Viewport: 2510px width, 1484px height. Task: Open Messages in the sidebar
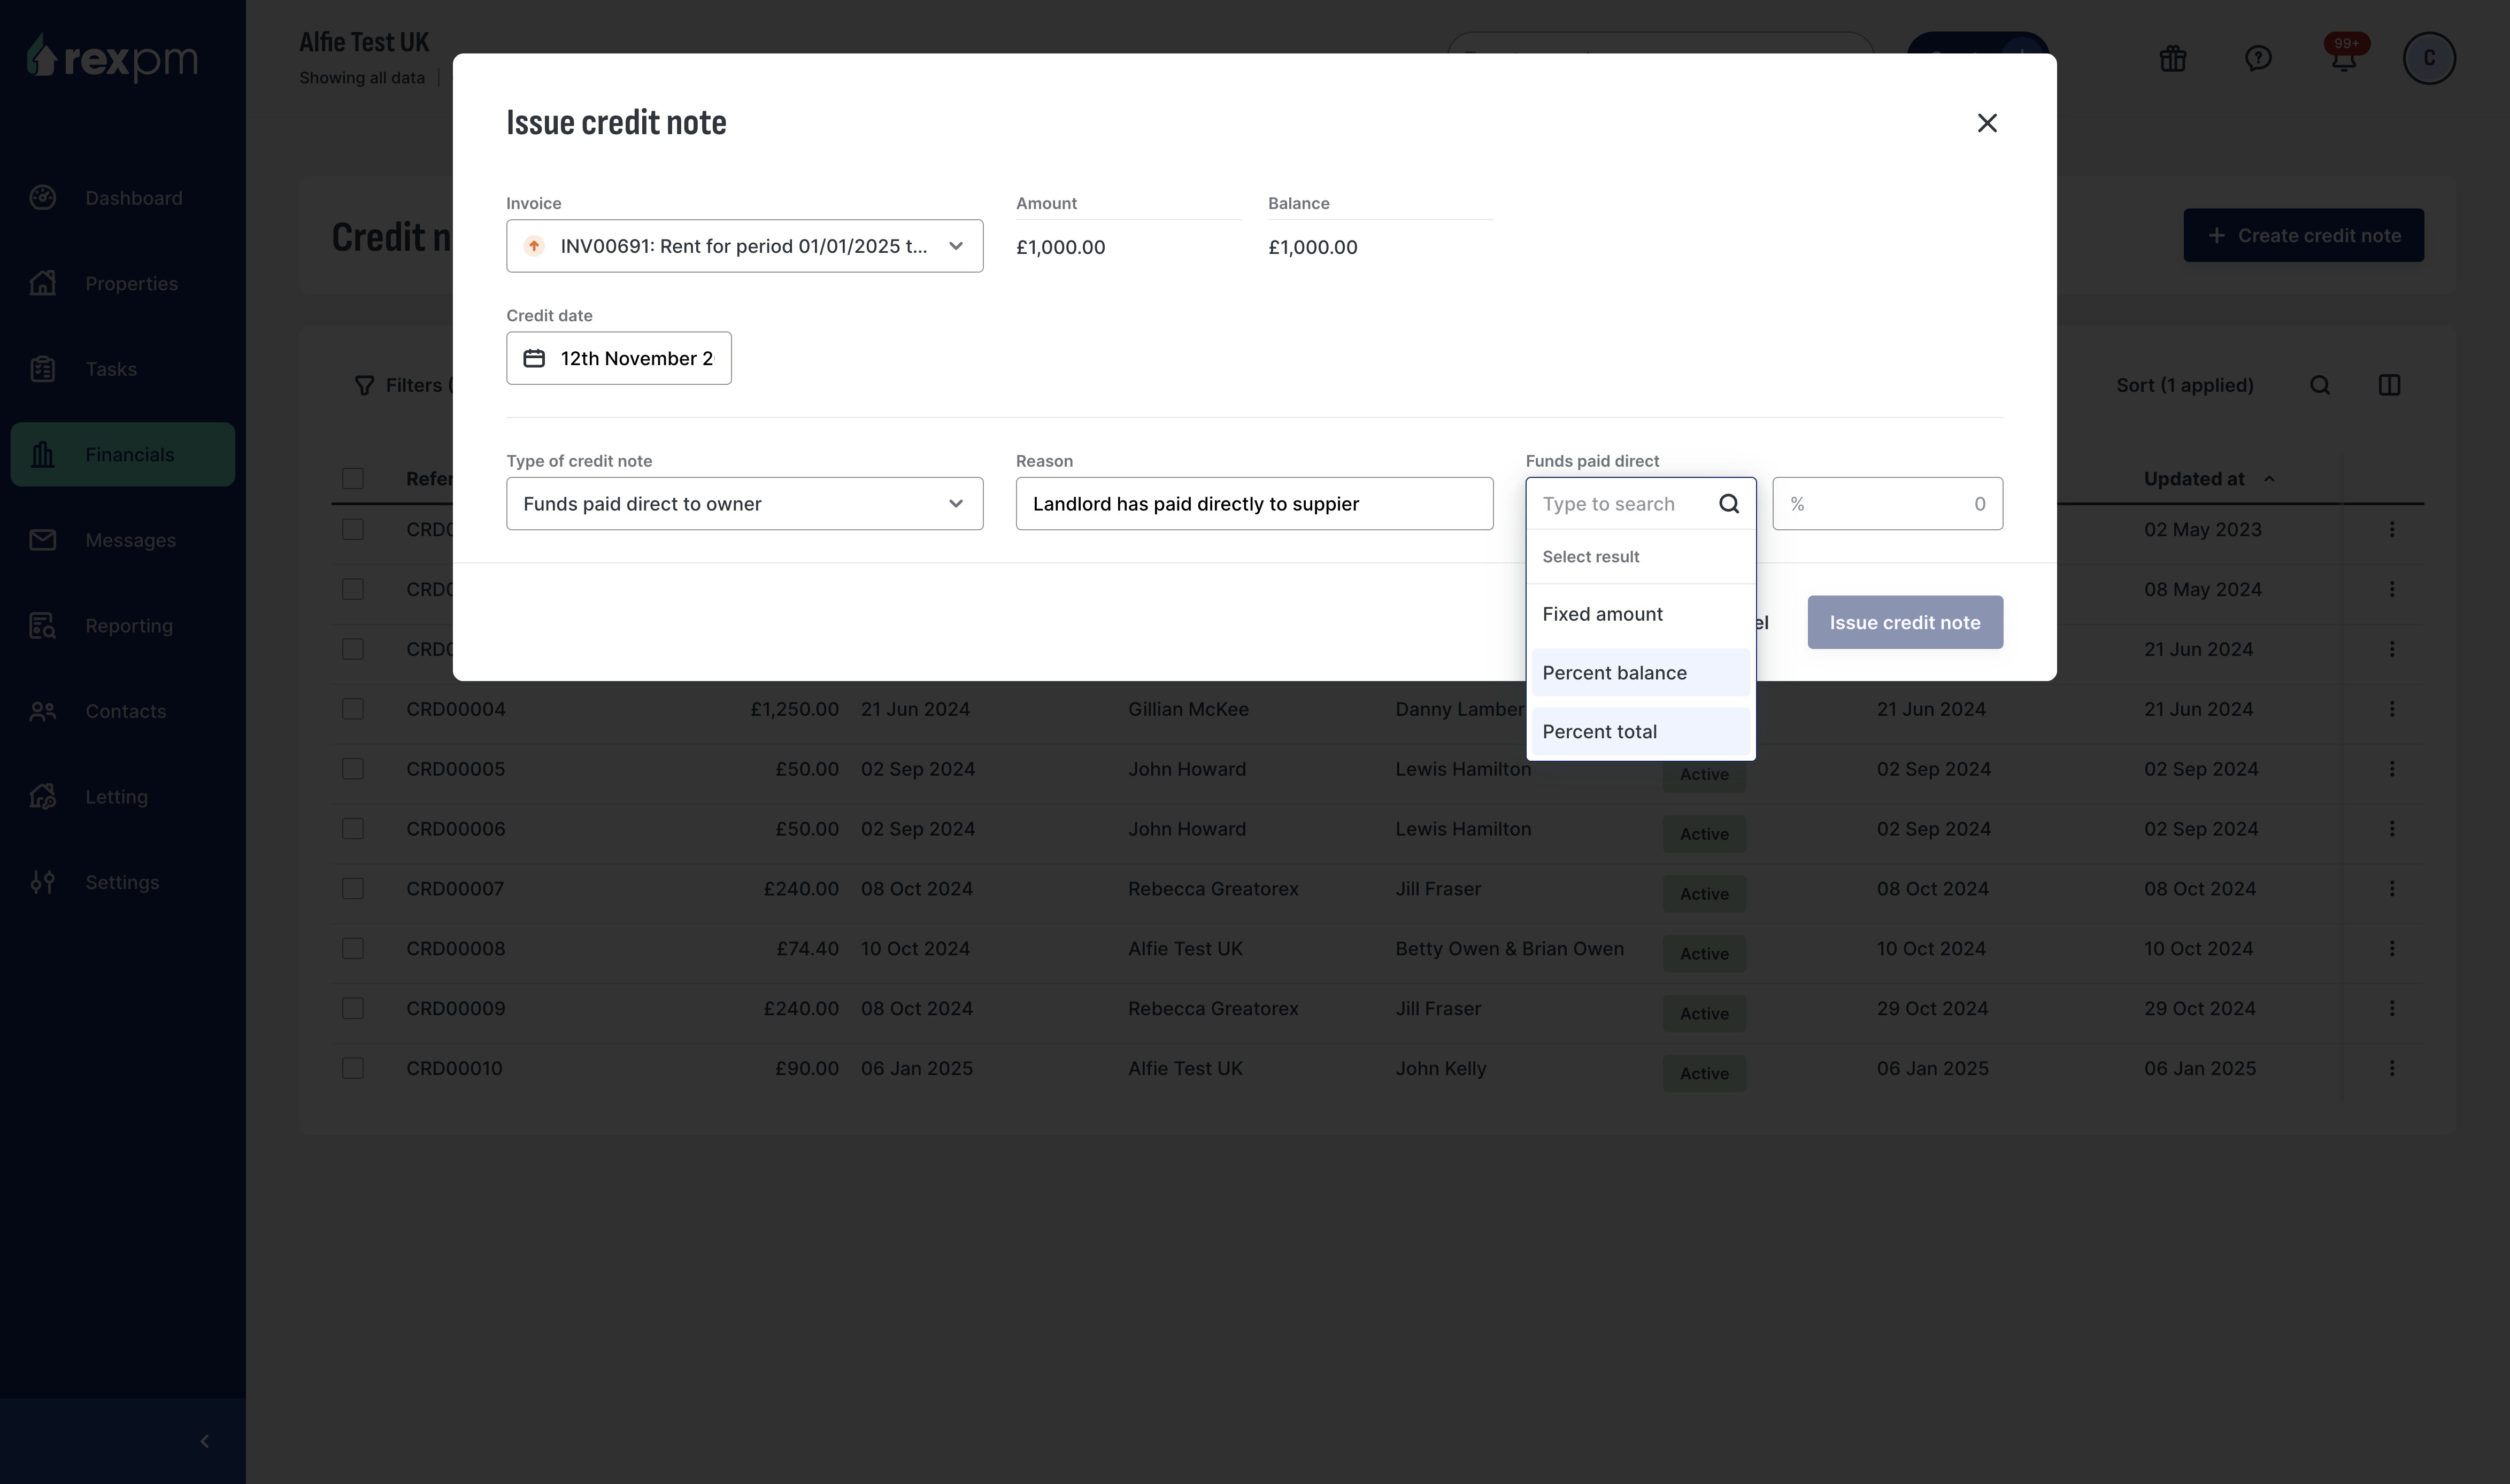[x=123, y=540]
